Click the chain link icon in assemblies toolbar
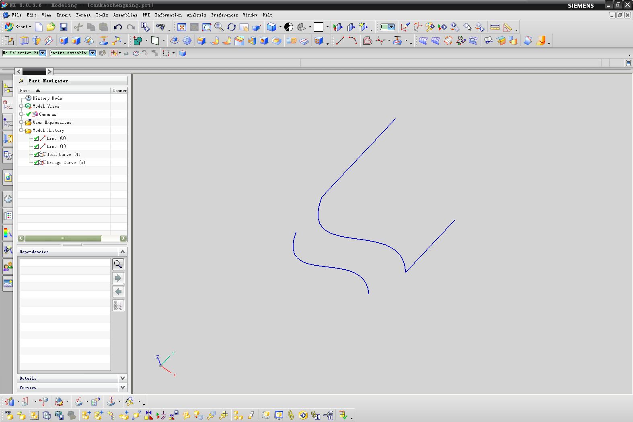 coord(291,415)
